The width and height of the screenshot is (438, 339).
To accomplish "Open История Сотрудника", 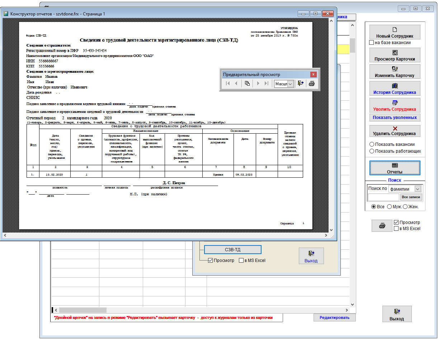I will pos(395,89).
